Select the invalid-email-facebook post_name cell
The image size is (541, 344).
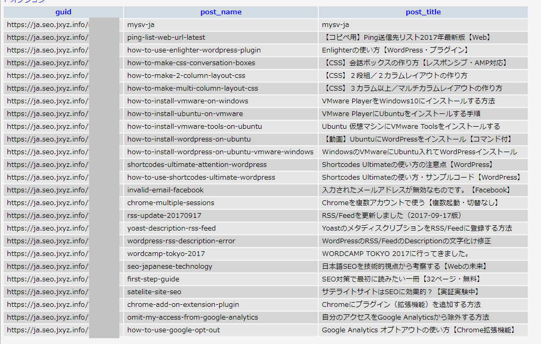pos(165,190)
